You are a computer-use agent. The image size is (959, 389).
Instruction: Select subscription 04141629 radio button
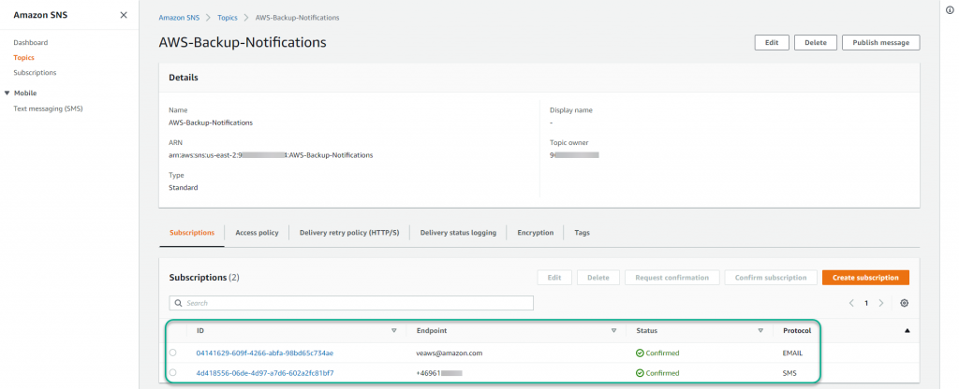173,353
